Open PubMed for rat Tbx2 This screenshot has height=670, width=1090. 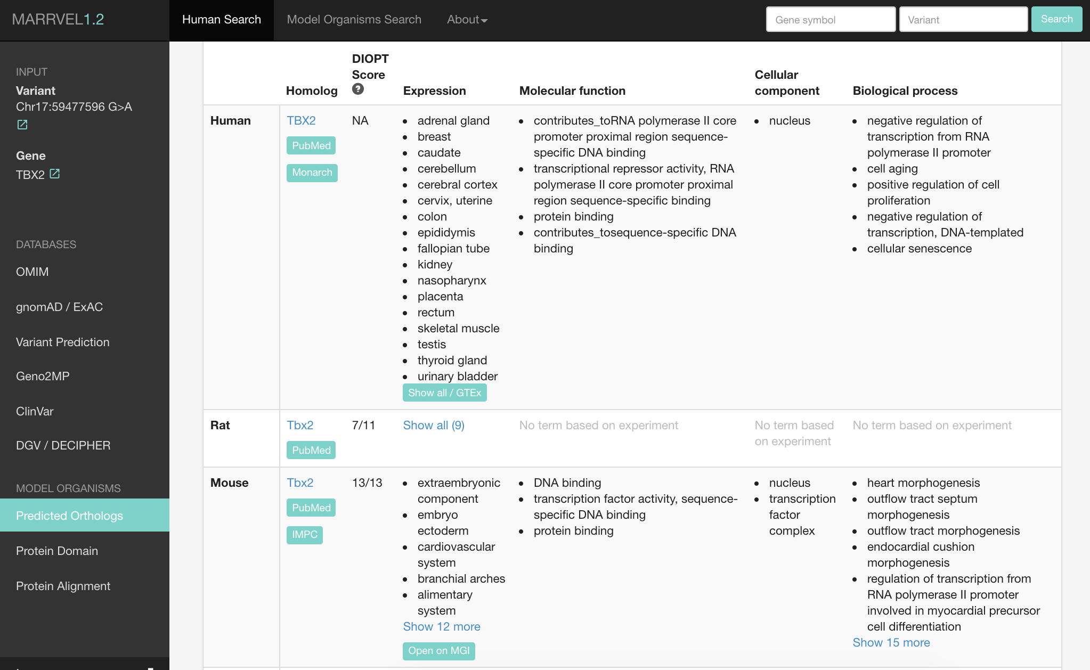click(311, 450)
